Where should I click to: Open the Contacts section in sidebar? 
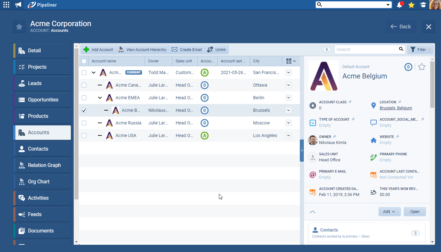pyautogui.click(x=42, y=149)
